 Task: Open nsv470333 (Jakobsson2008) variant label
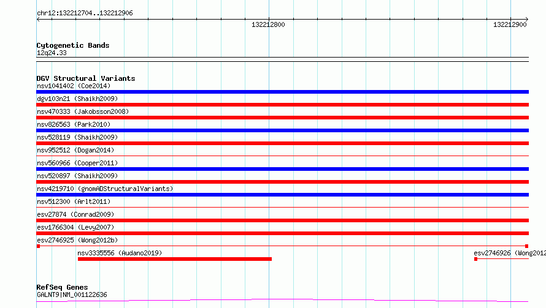83,111
